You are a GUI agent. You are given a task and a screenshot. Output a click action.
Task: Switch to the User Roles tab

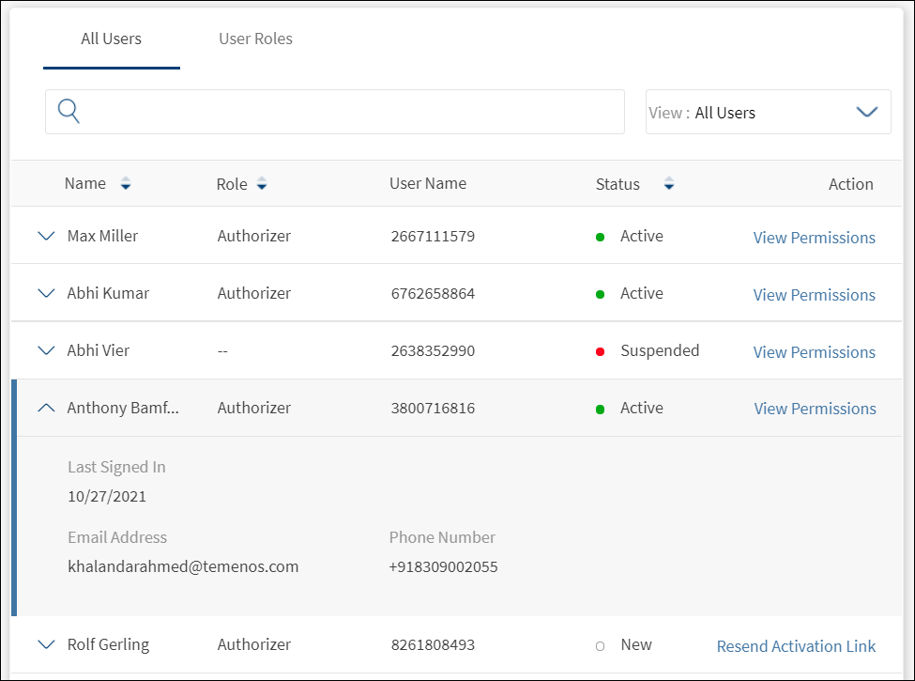[x=255, y=39]
